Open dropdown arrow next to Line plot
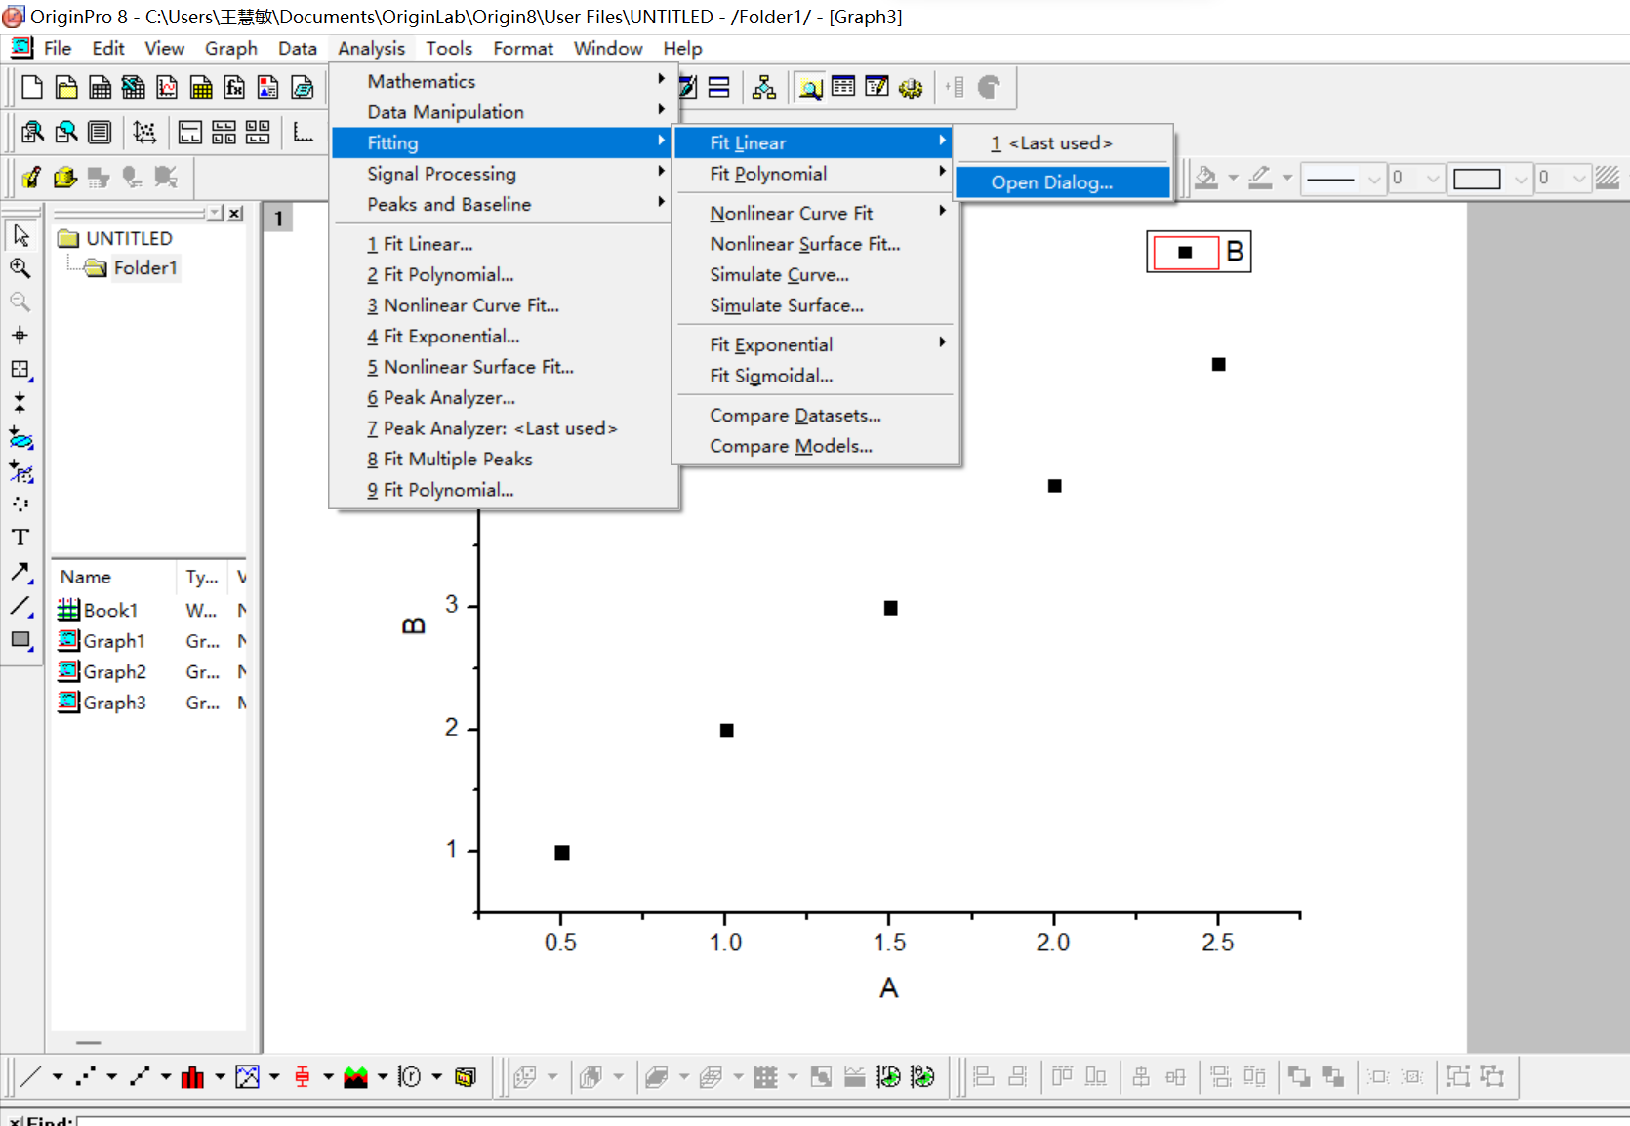The height and width of the screenshot is (1126, 1630). tap(58, 1077)
